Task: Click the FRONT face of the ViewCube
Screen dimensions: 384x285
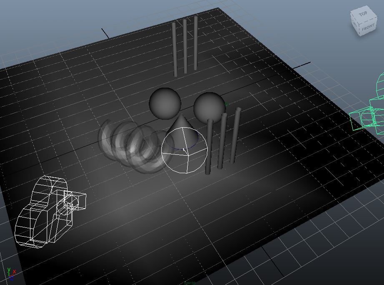Action: (367, 28)
